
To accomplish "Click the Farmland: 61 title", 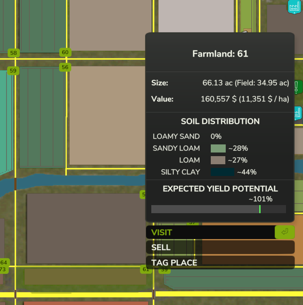I will tap(220, 54).
